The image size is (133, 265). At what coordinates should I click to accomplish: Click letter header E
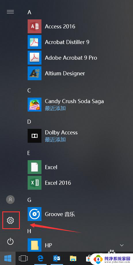point(29,153)
